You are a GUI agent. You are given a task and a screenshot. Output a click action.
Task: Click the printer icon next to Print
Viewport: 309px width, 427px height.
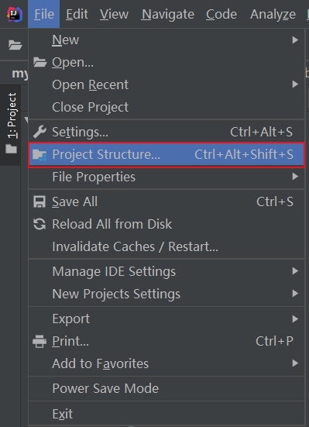[39, 342]
